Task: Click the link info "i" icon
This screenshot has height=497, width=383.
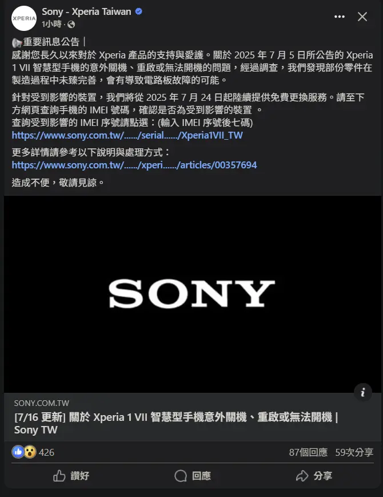Action: [363, 392]
